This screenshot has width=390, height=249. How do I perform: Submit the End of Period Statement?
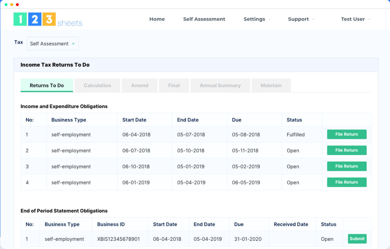tap(357, 239)
